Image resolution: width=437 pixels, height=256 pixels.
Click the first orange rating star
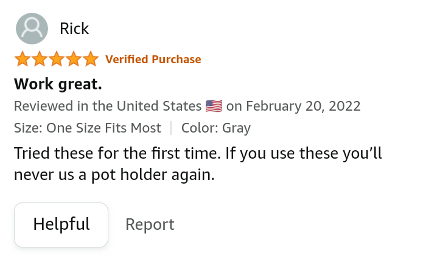(x=23, y=60)
